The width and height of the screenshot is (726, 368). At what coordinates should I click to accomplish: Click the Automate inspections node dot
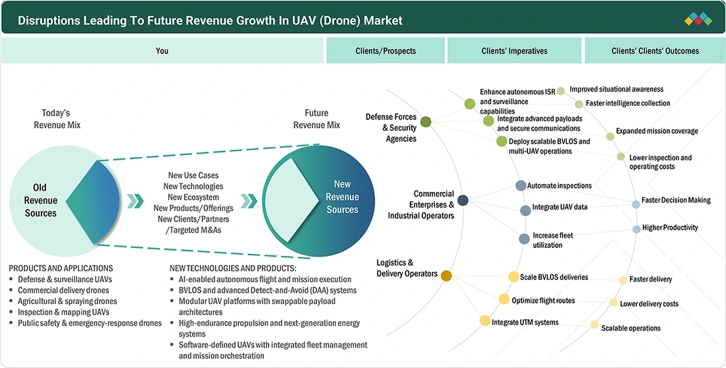[521, 185]
